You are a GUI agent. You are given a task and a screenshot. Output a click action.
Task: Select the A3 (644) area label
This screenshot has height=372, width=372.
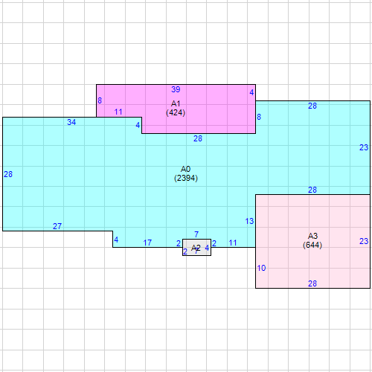click(312, 240)
